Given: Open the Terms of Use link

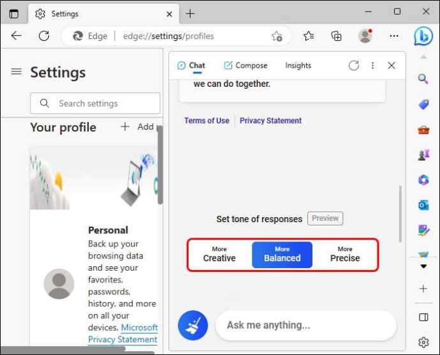Looking at the screenshot, I should pyautogui.click(x=207, y=121).
